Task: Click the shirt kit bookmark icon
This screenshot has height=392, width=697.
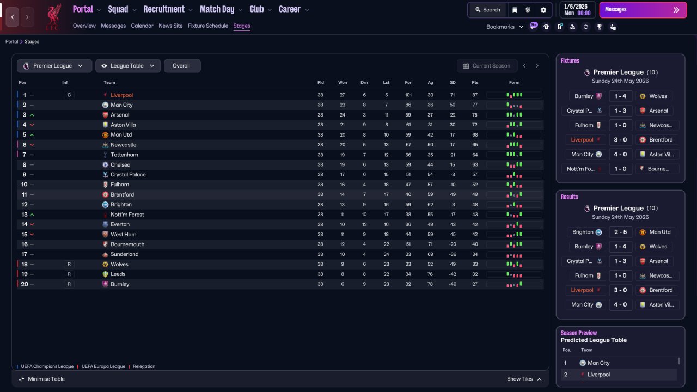Action: click(x=546, y=27)
